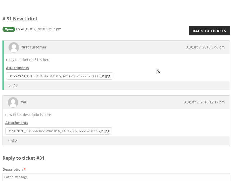Click Attachments heading under reply to ticket no 31
The image size is (232, 181).
tap(17, 68)
